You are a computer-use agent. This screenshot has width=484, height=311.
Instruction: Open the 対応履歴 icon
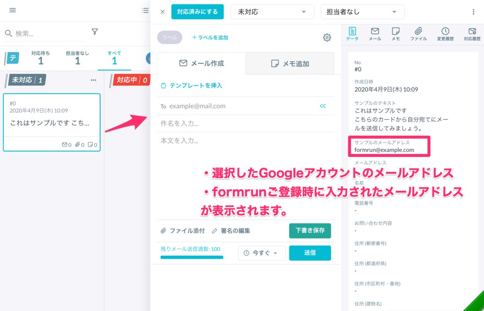(472, 34)
